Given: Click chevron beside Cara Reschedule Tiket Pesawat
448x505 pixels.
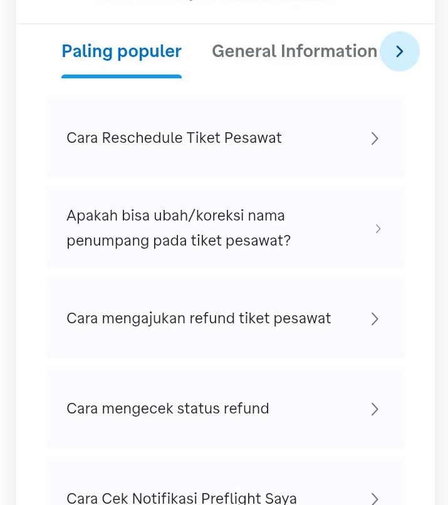Looking at the screenshot, I should pyautogui.click(x=375, y=138).
